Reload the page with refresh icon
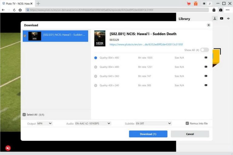233x155 pixels. pyautogui.click(x=14, y=10)
